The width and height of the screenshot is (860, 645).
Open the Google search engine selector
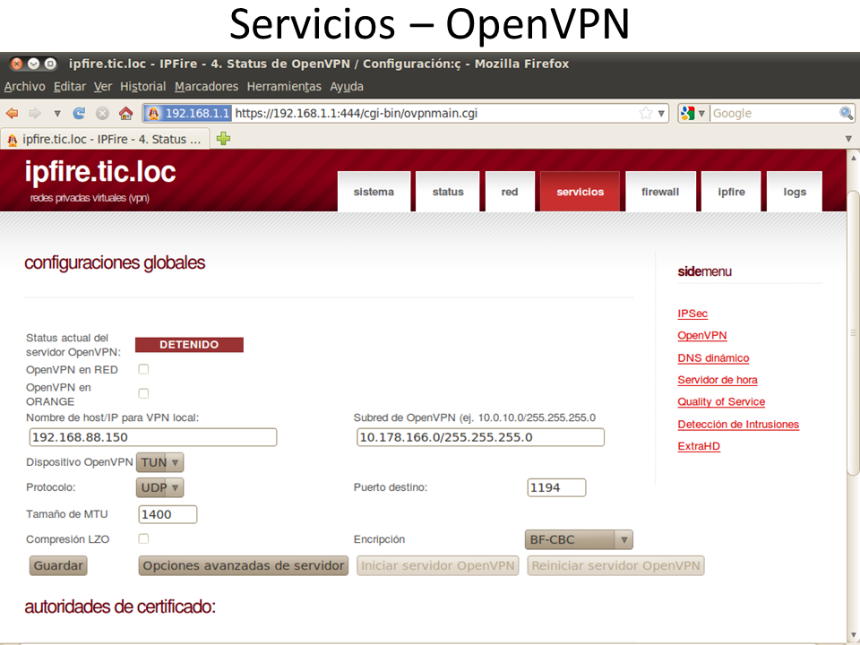coord(693,114)
